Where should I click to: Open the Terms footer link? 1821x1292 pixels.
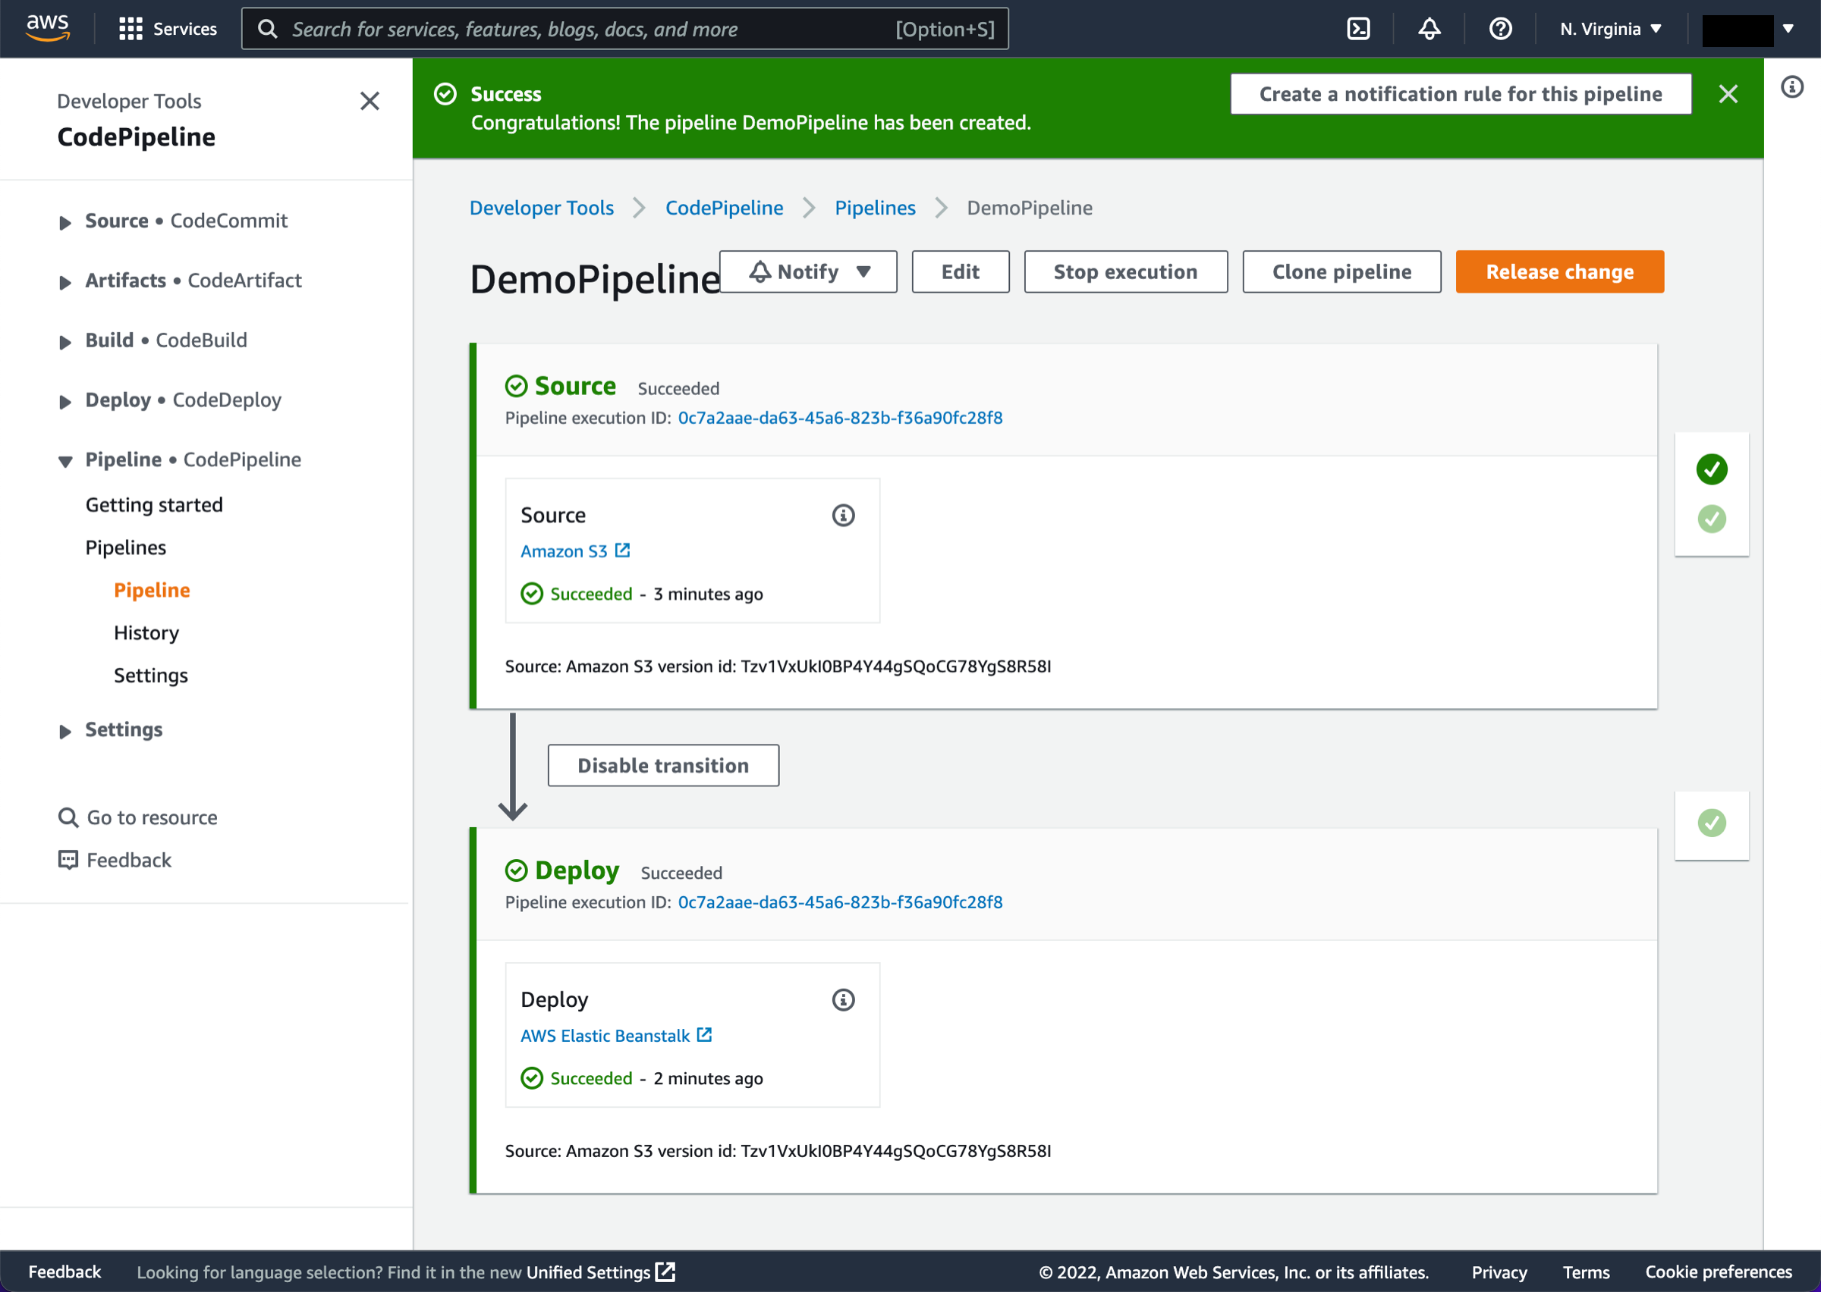(1586, 1272)
